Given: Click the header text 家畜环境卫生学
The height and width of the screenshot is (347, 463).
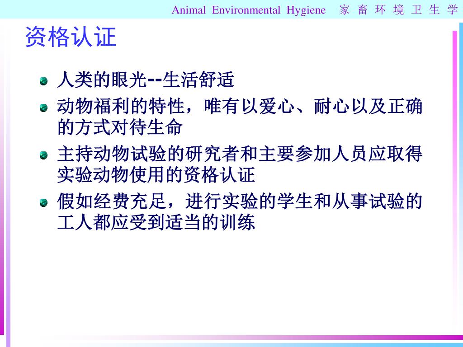Looking at the screenshot, I should point(398,10).
